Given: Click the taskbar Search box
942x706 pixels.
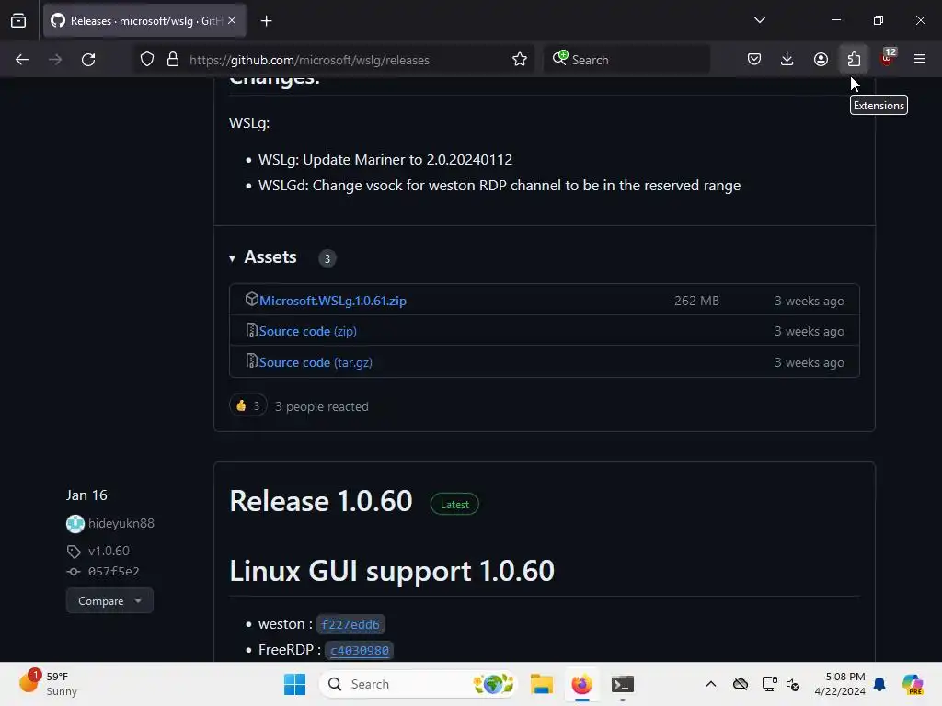Looking at the screenshot, I should point(419,684).
